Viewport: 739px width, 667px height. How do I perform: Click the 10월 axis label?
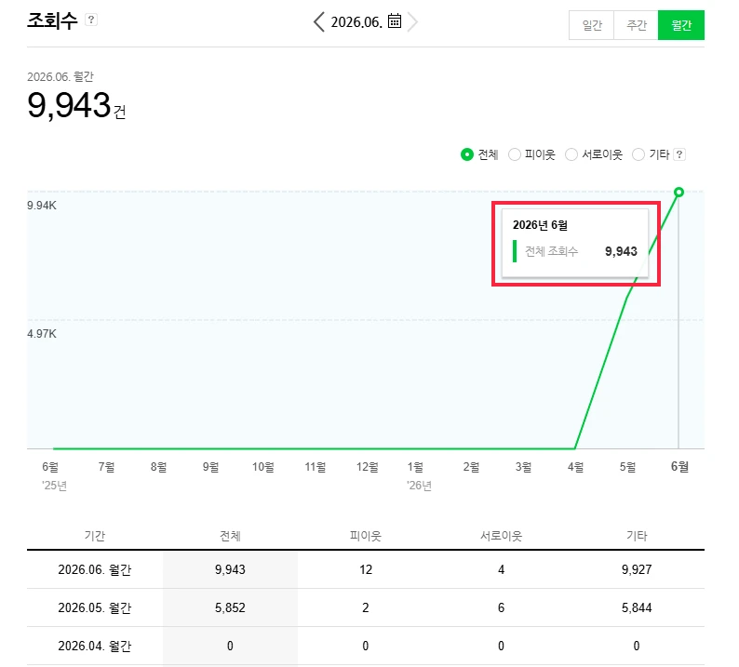(x=263, y=467)
